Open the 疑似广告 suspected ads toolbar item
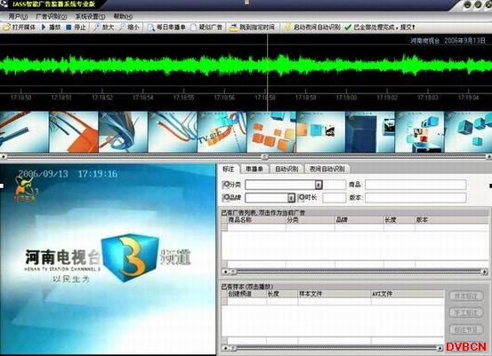492x356 pixels. pos(206,28)
